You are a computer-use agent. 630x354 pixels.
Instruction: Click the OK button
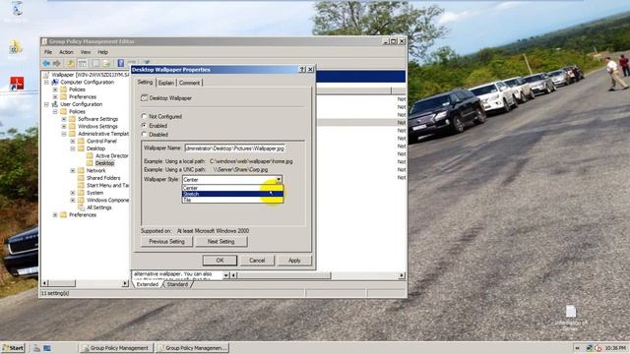[x=220, y=260]
